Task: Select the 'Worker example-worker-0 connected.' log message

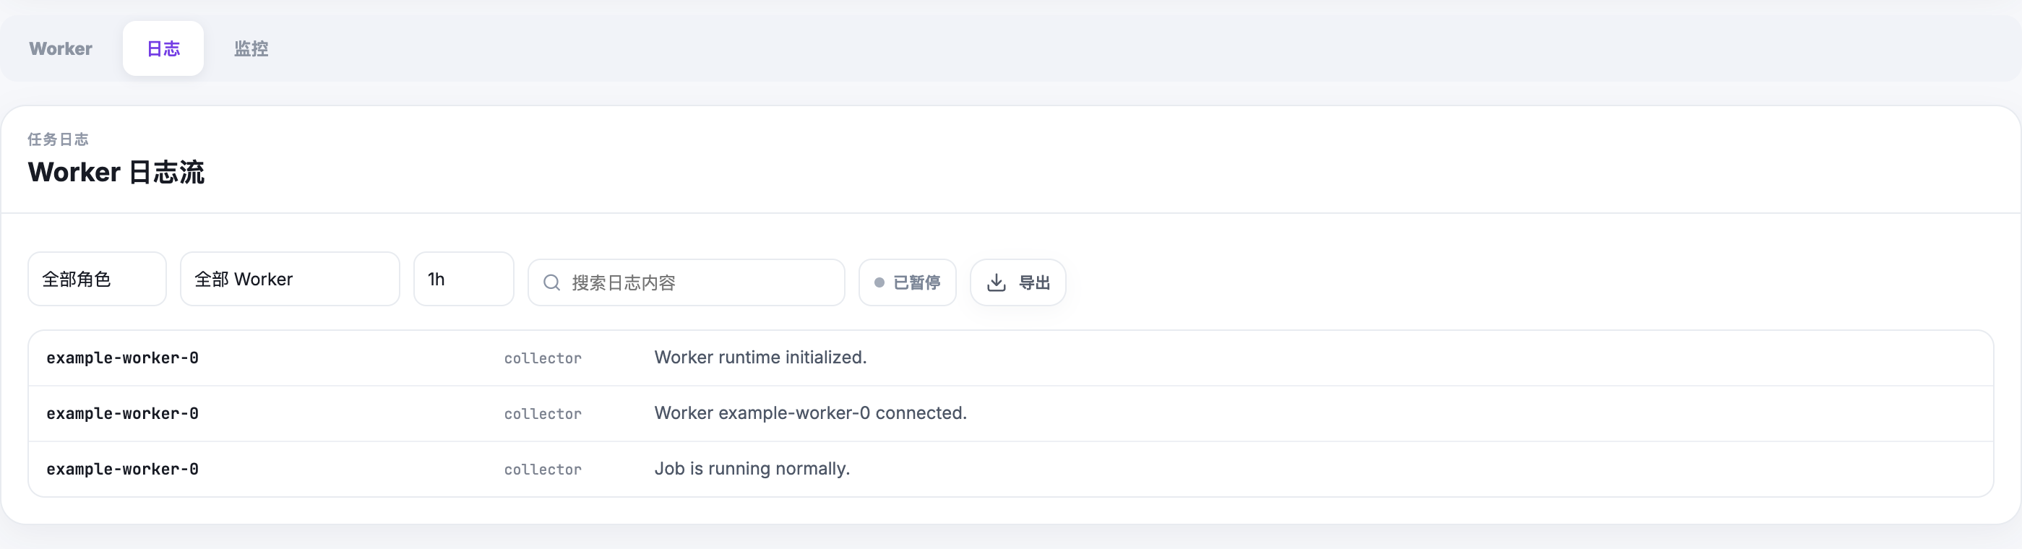Action: [x=811, y=413]
